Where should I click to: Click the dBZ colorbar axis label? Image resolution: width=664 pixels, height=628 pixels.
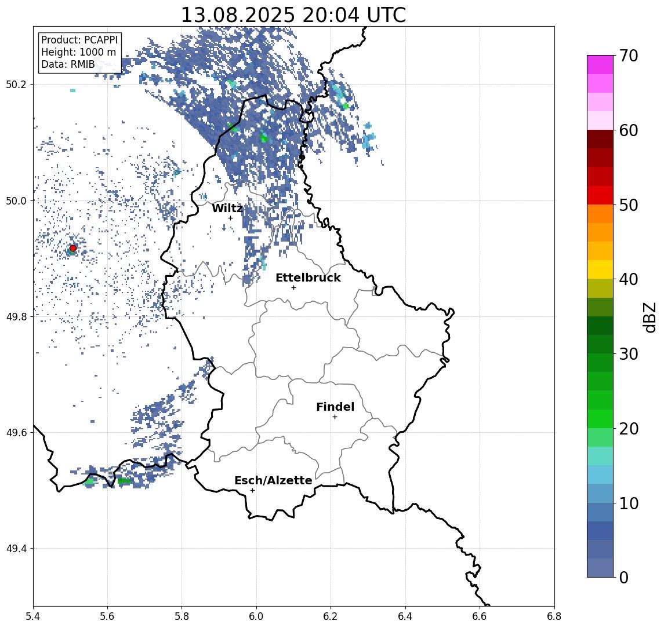tap(649, 316)
